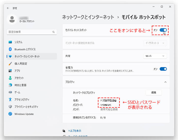The height and width of the screenshot is (140, 178).
Task: Open システム settings page
Action: [x=32, y=42]
